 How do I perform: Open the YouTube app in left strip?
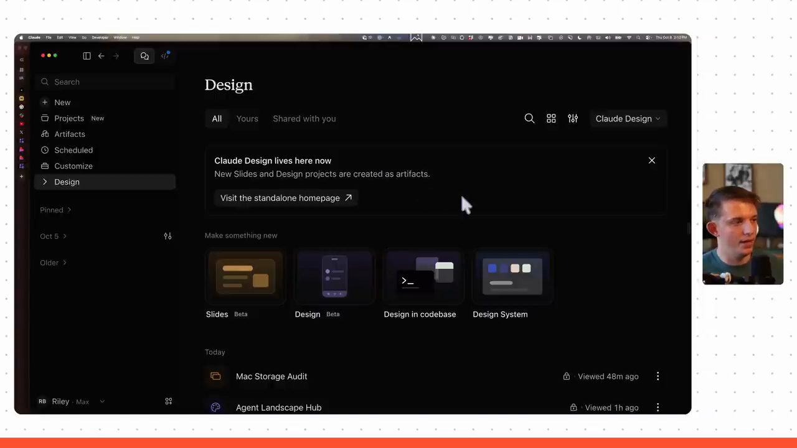[x=21, y=124]
